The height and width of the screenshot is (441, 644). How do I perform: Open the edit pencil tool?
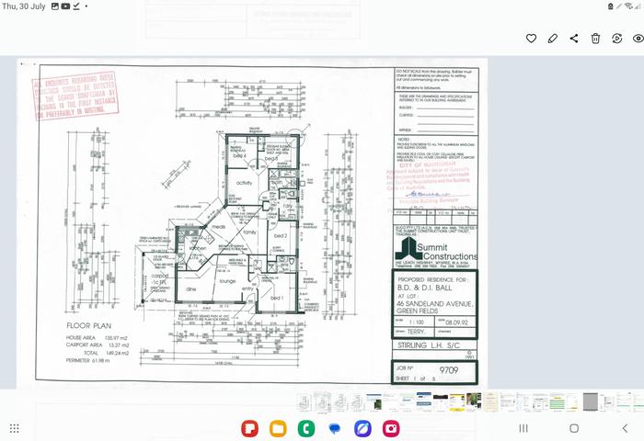tap(553, 39)
